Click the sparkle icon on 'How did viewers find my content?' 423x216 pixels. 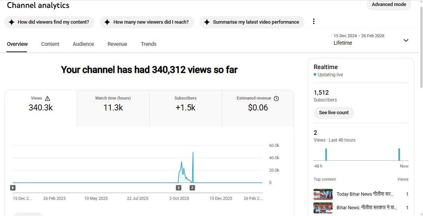[11, 22]
